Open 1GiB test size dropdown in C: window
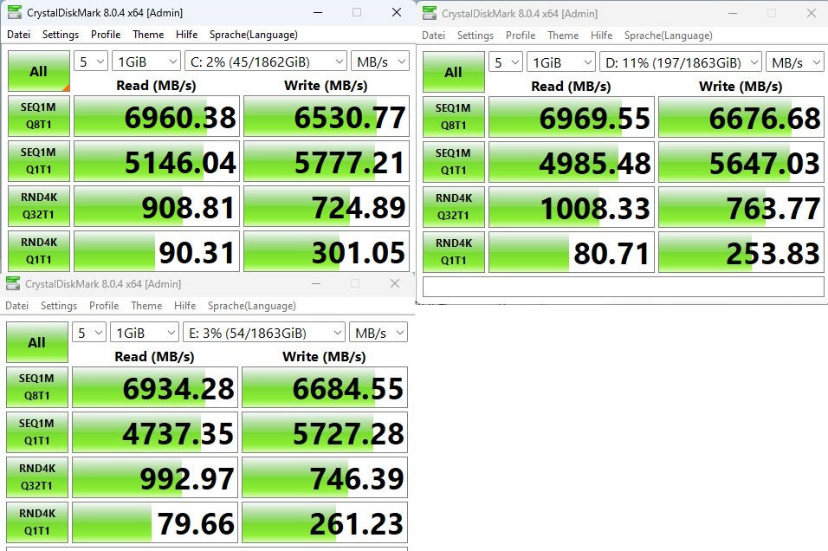Image resolution: width=828 pixels, height=551 pixels. coord(146,62)
